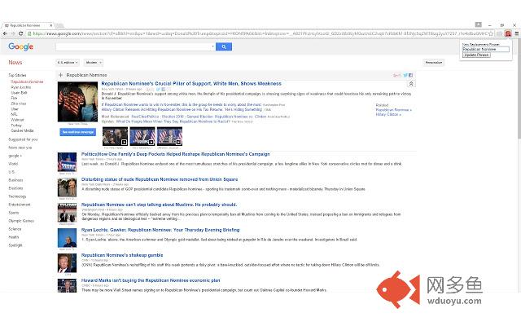
Task: Select Republican Nominee in sidebar topics
Action: tap(27, 81)
